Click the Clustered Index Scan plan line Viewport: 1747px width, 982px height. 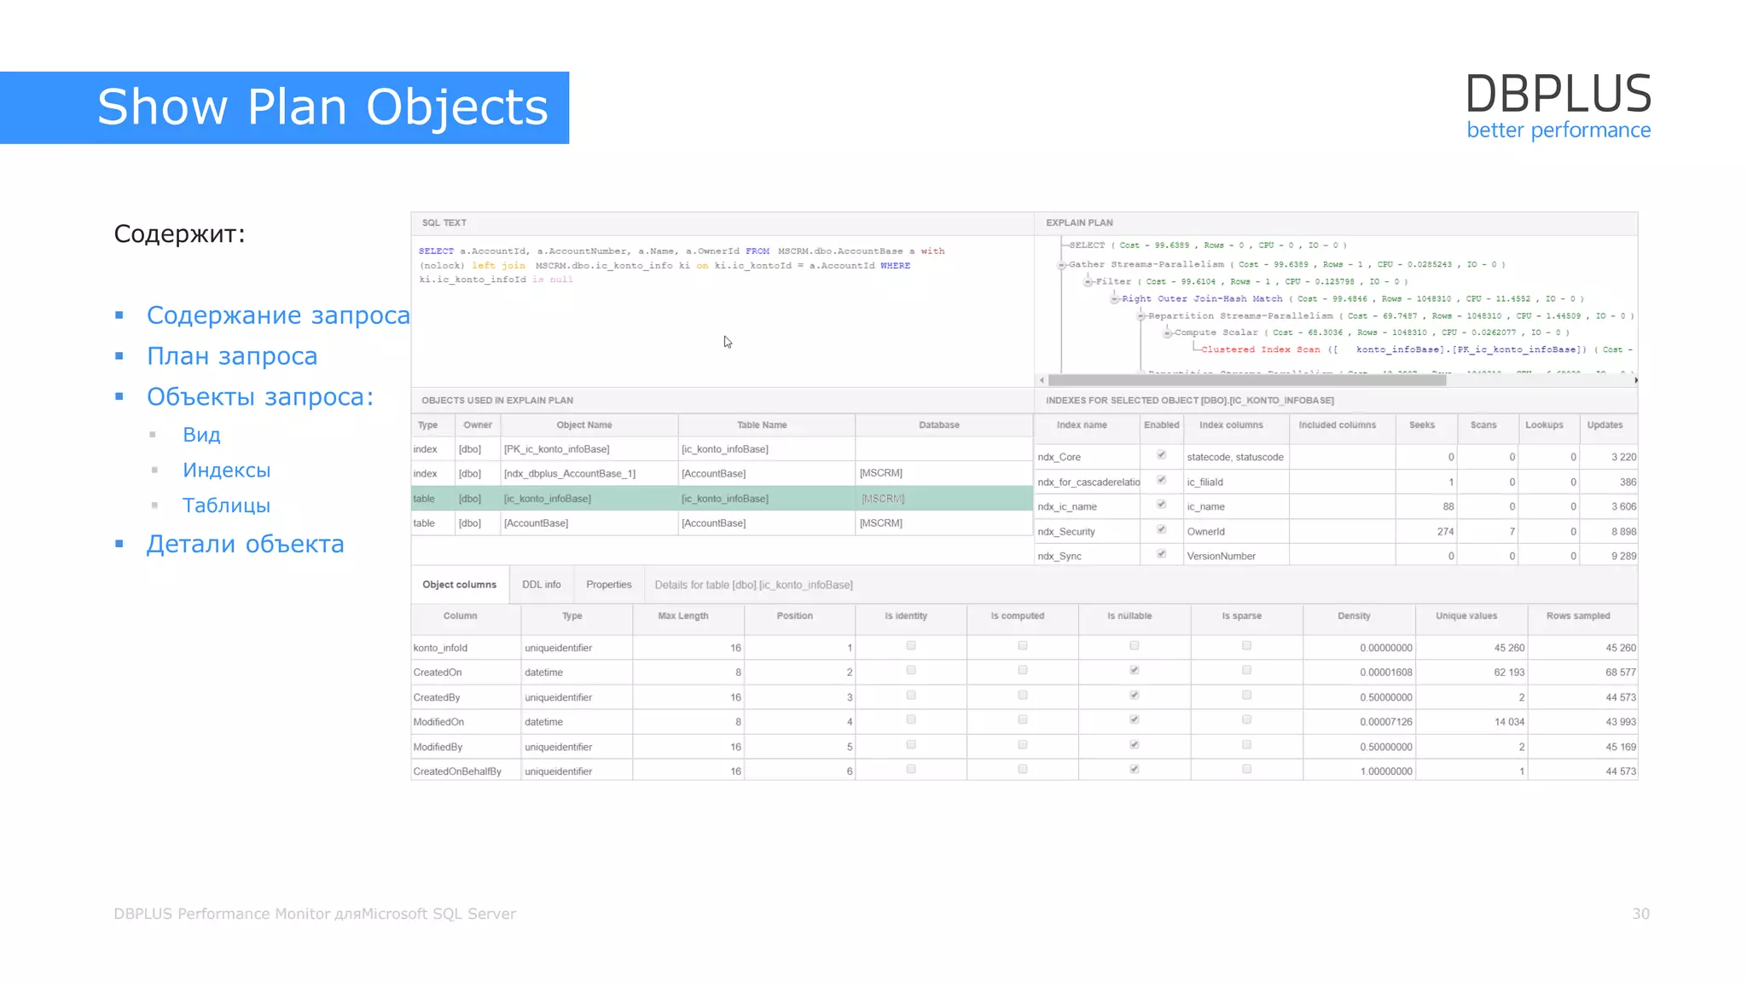click(x=1417, y=350)
